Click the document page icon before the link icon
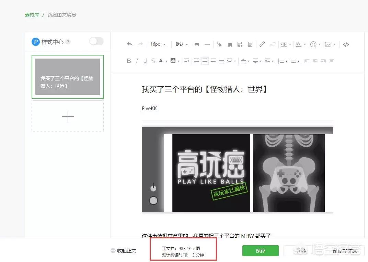 pos(250,44)
